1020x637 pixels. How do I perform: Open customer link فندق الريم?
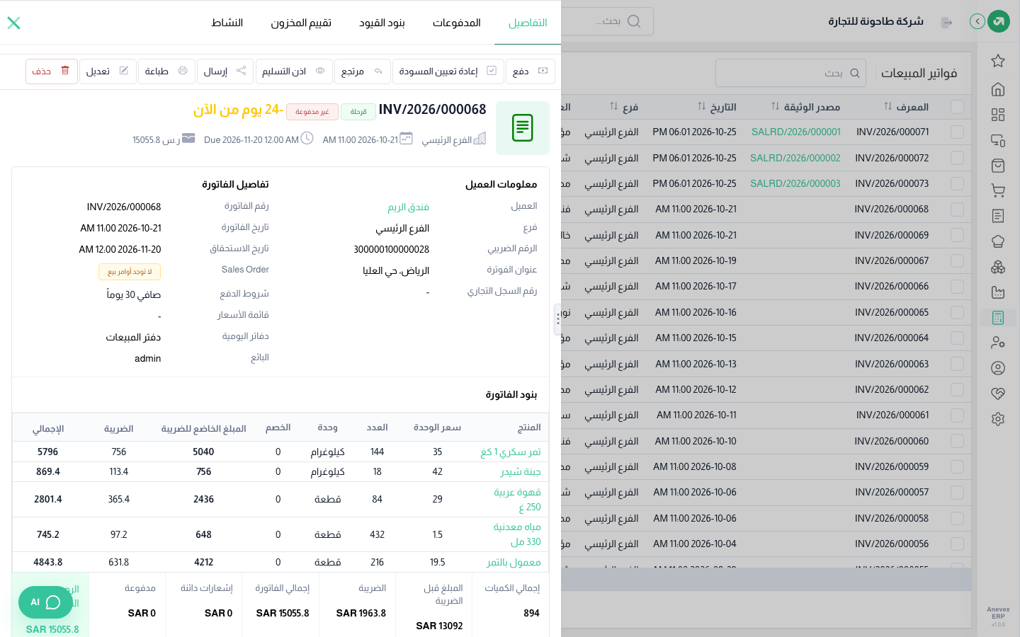click(408, 207)
